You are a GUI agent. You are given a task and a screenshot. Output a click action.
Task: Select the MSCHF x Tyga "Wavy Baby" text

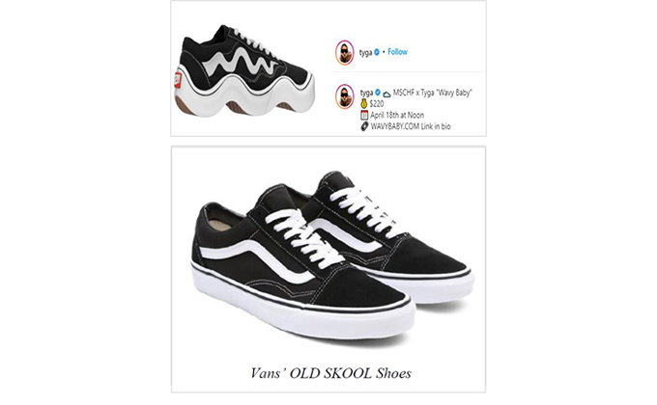(x=433, y=93)
